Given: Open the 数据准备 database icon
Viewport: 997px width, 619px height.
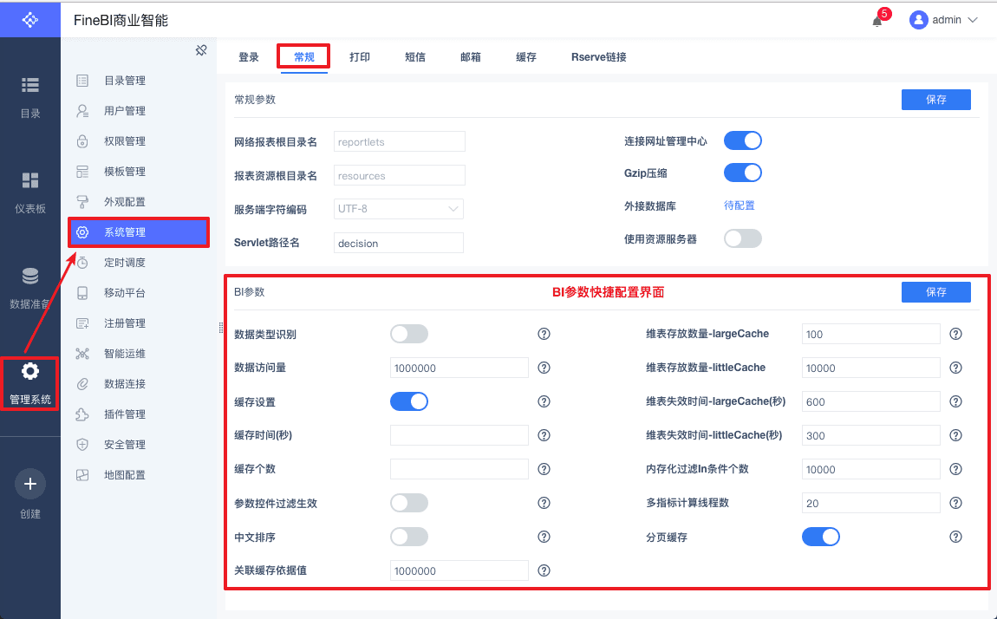Looking at the screenshot, I should pos(29,277).
